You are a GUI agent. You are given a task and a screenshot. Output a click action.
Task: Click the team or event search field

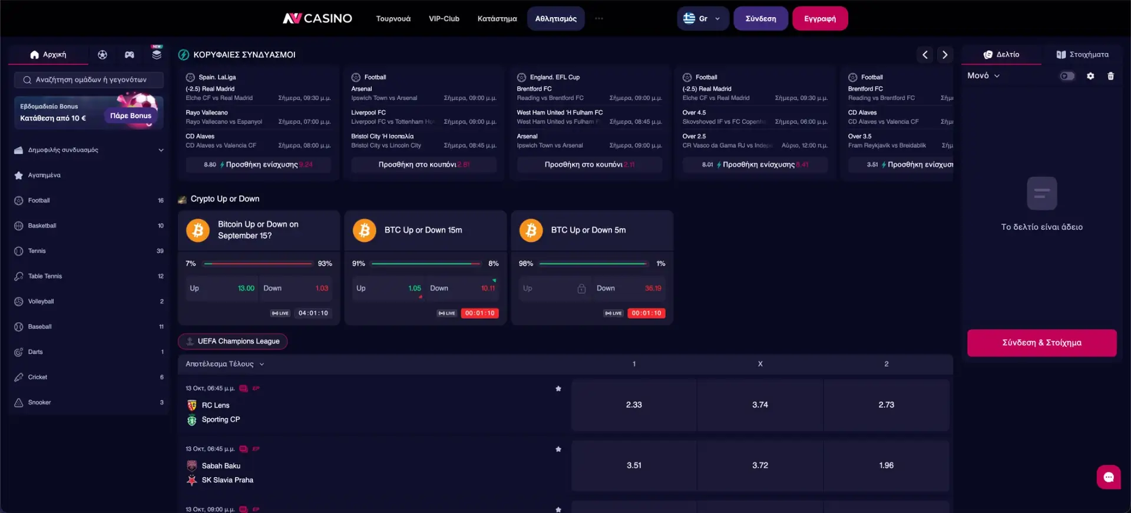(x=89, y=80)
